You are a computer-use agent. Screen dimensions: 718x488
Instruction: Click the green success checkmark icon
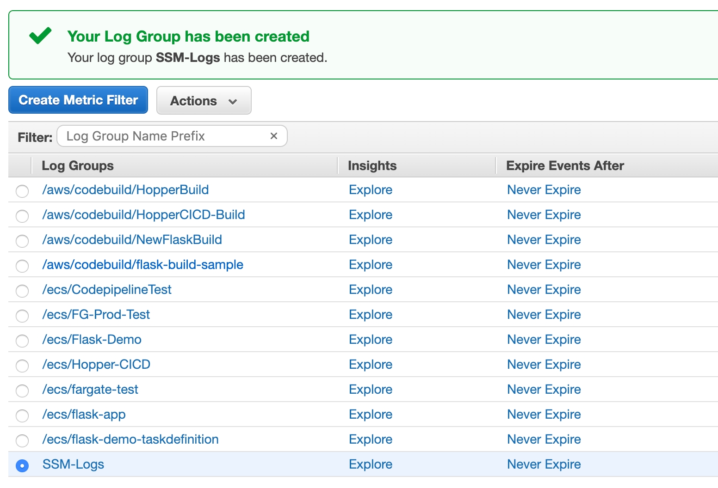40,36
